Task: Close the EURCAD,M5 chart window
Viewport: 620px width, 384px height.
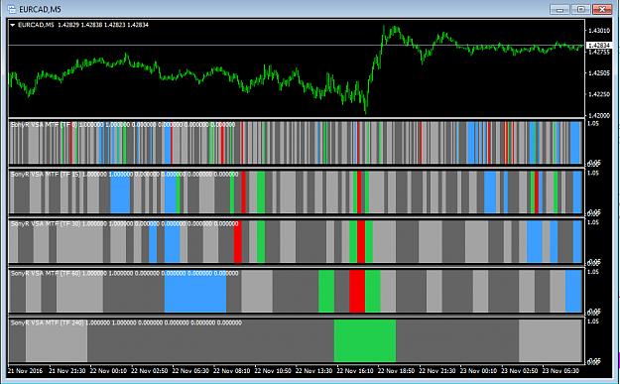Action: click(602, 9)
